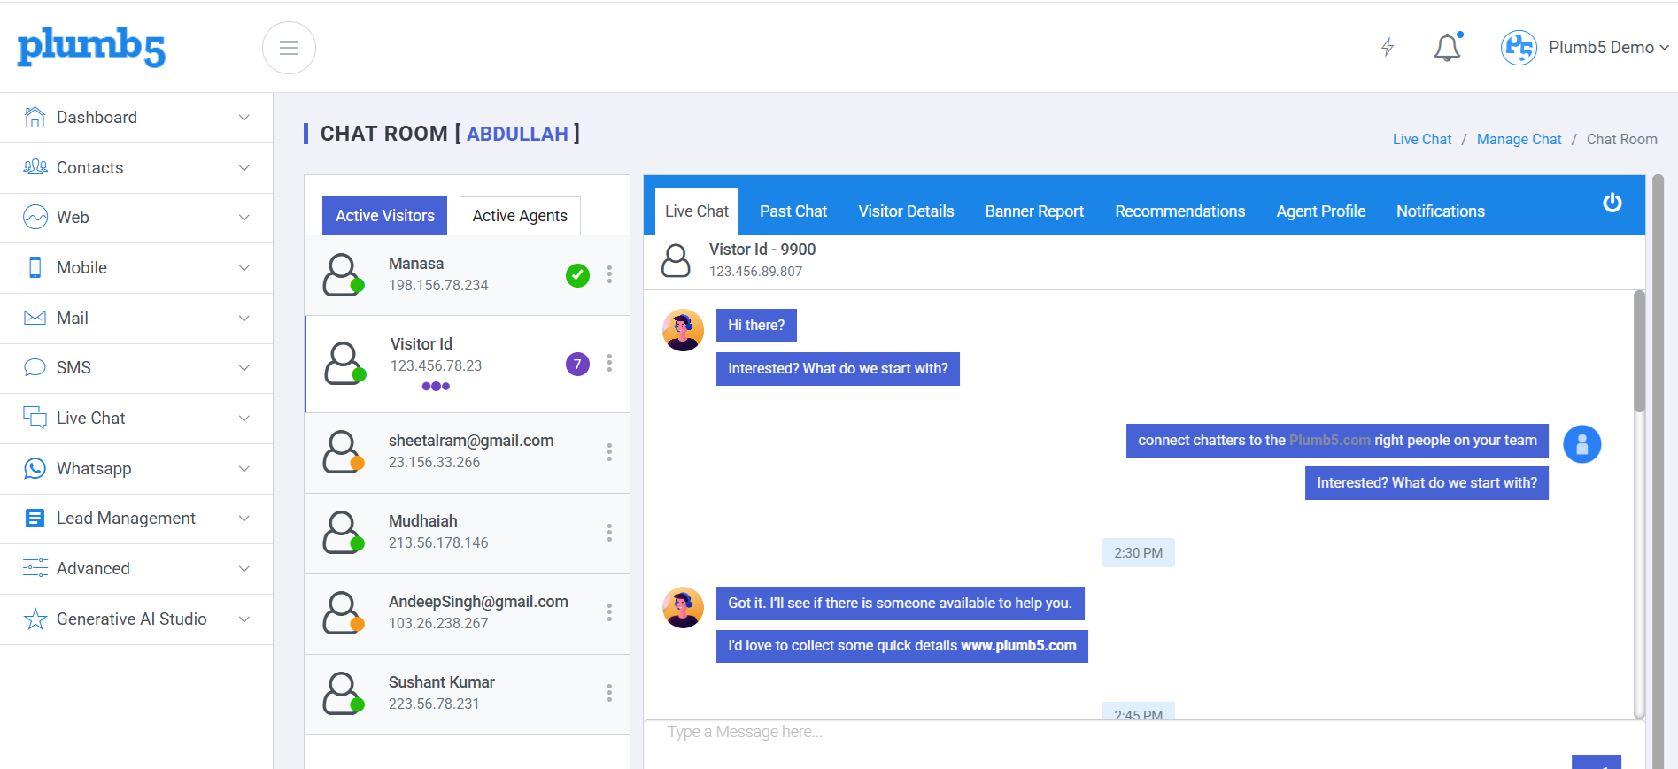
Task: Click the Whatsapp icon in sidebar
Action: coord(35,468)
